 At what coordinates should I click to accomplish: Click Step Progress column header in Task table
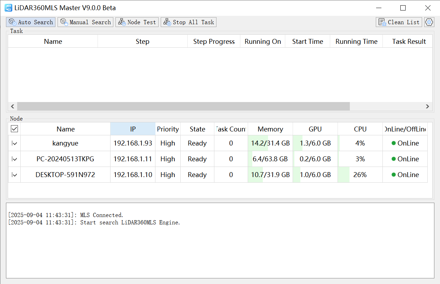coord(214,41)
